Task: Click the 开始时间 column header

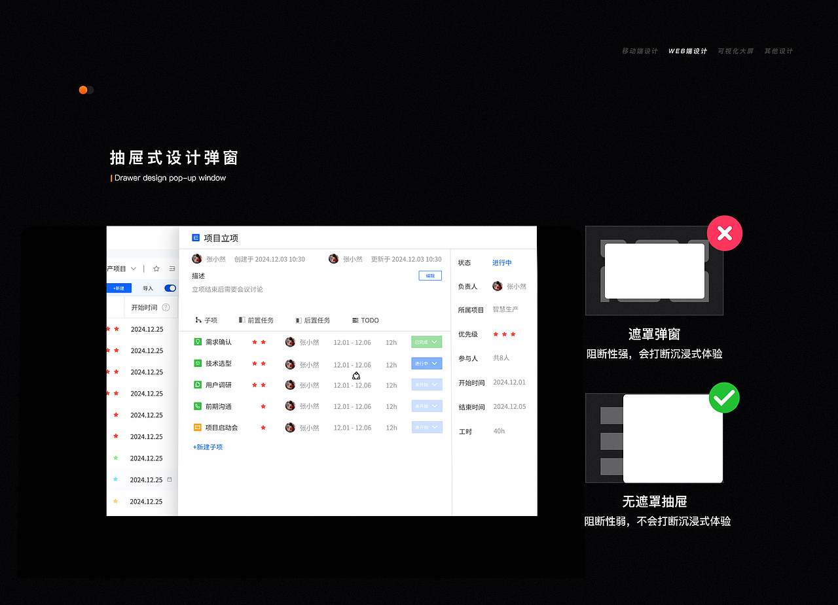Action: 144,307
